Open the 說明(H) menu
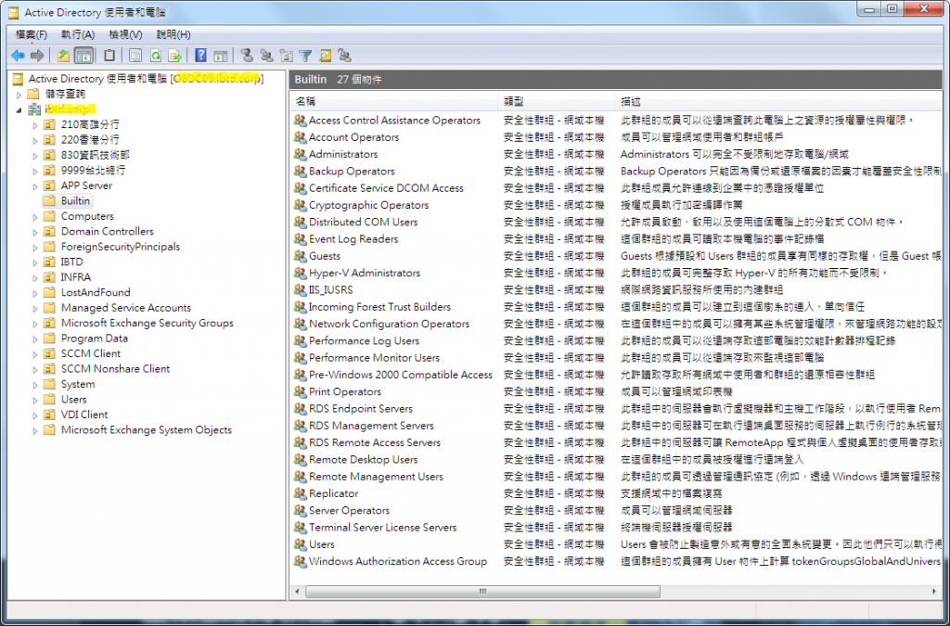The height and width of the screenshot is (626, 950). coord(173,34)
